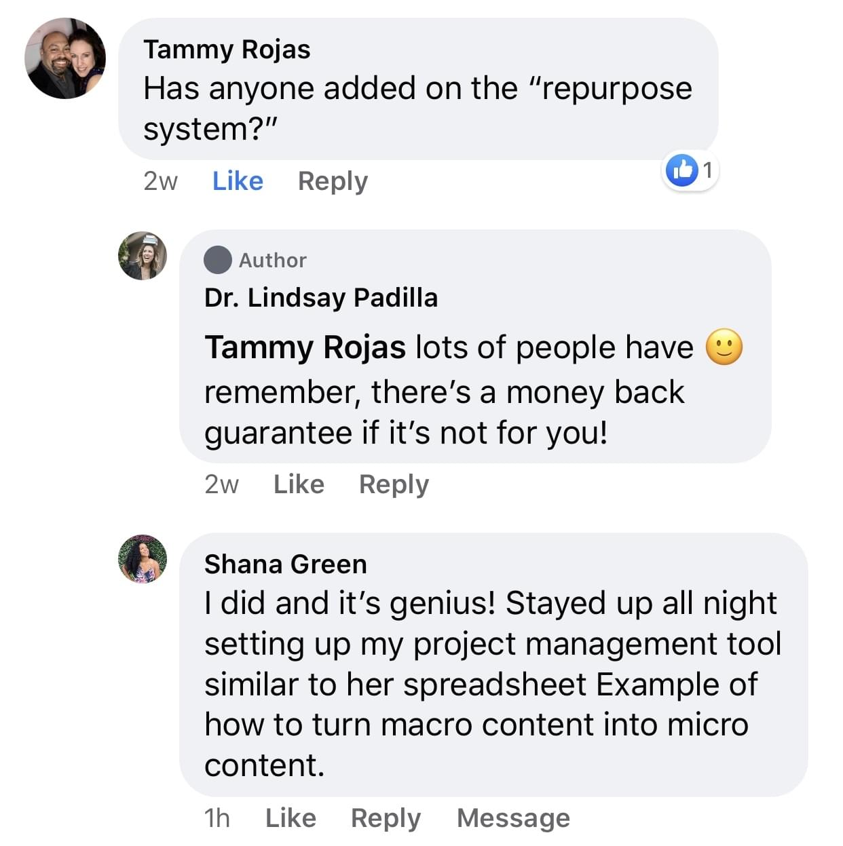The width and height of the screenshot is (843, 846).
Task: Click the tagged Tammy Rojas mention
Action: pyautogui.click(x=305, y=347)
